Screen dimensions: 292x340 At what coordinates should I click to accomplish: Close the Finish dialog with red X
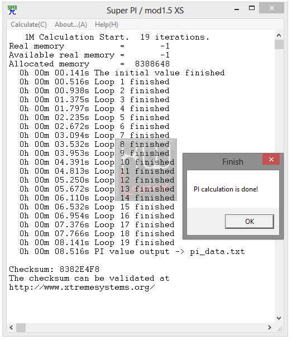pos(271,159)
